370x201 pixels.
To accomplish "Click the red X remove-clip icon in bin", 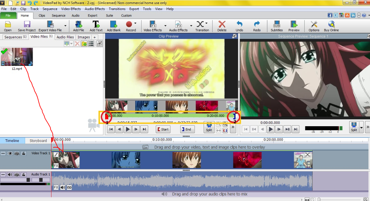I will pyautogui.click(x=77, y=43).
